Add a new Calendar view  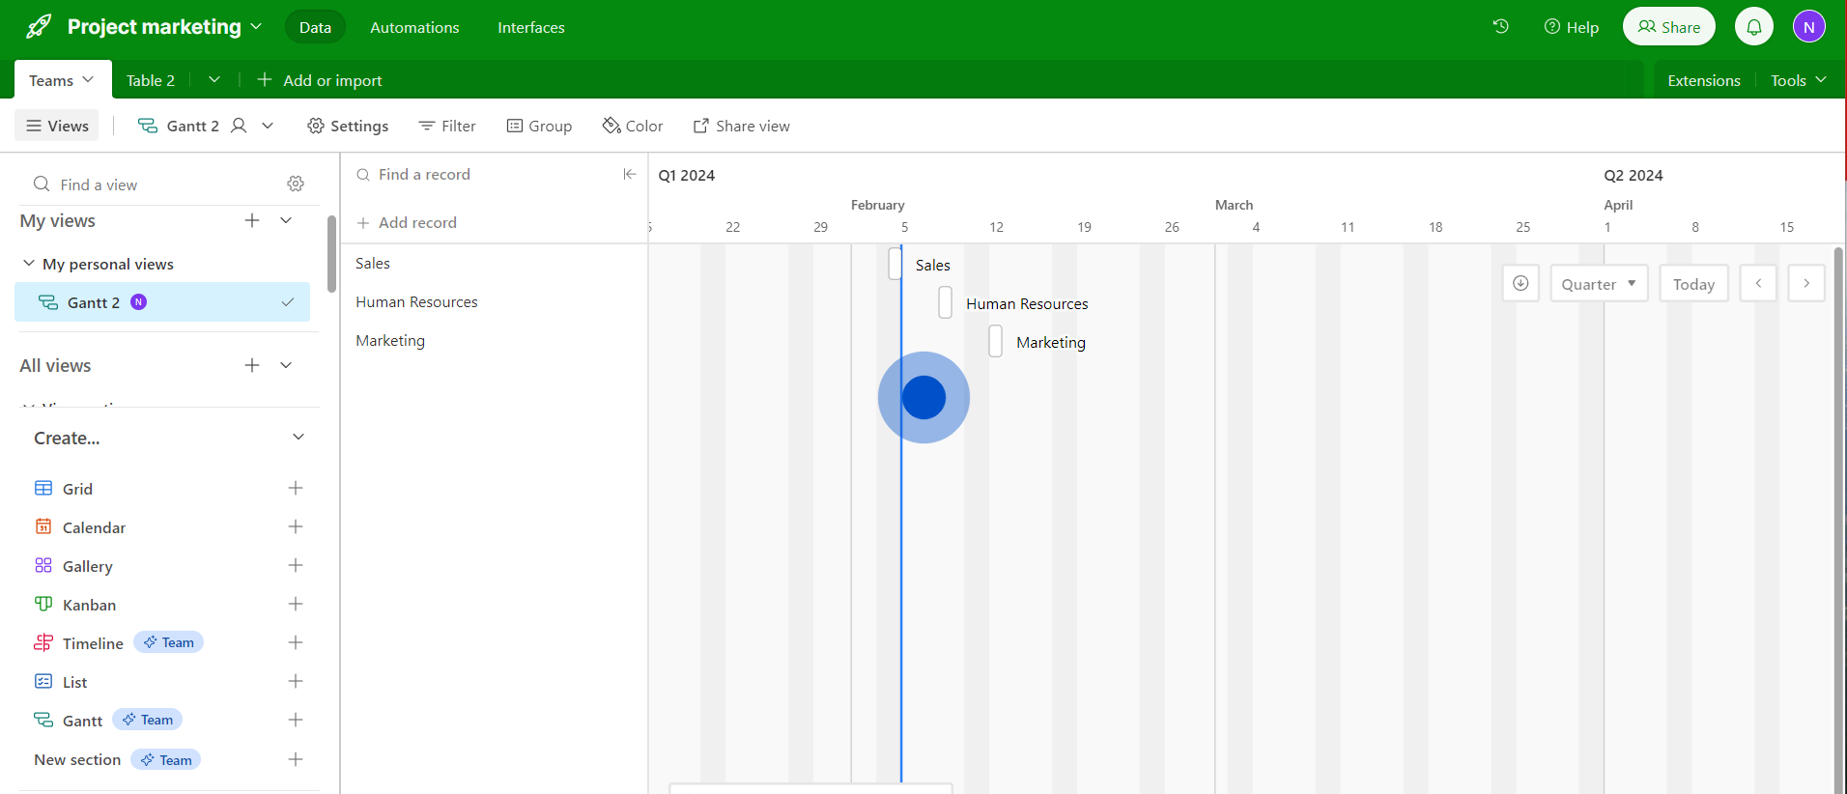pos(296,527)
